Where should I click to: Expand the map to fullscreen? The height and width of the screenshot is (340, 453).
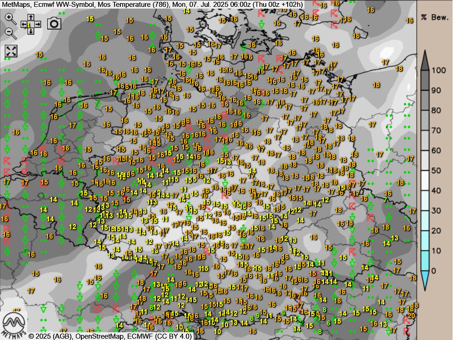pyautogui.click(x=11, y=51)
